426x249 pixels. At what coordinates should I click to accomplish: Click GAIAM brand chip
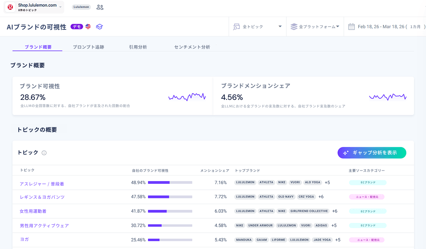pyautogui.click(x=262, y=240)
